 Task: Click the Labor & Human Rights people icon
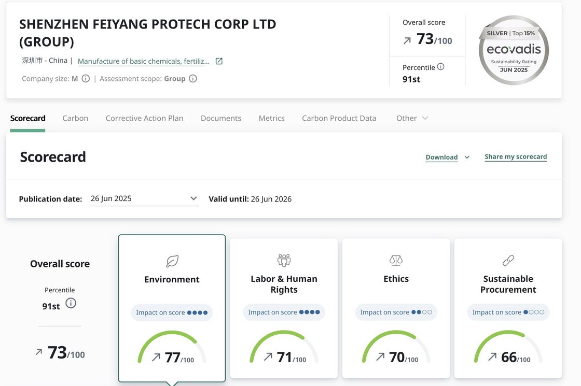coord(284,260)
